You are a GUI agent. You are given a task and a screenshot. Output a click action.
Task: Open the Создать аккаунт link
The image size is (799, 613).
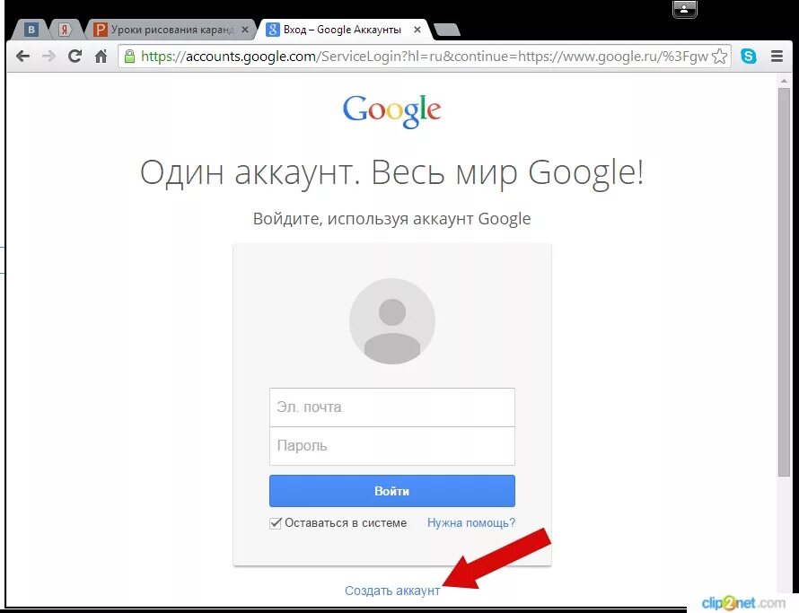[391, 591]
